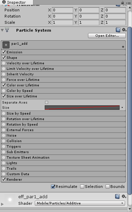Enable External Forces module

(x=4, y=130)
